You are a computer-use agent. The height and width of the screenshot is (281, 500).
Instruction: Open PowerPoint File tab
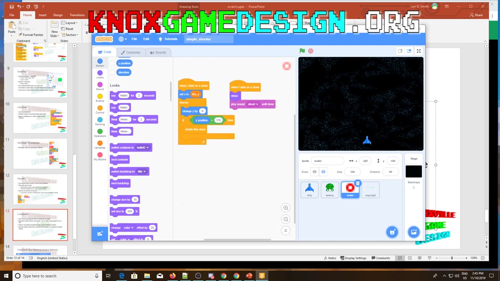12,15
